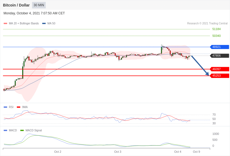Click the RSI 50 axis value
Screen dimensions: 230x156
tap(214, 119)
